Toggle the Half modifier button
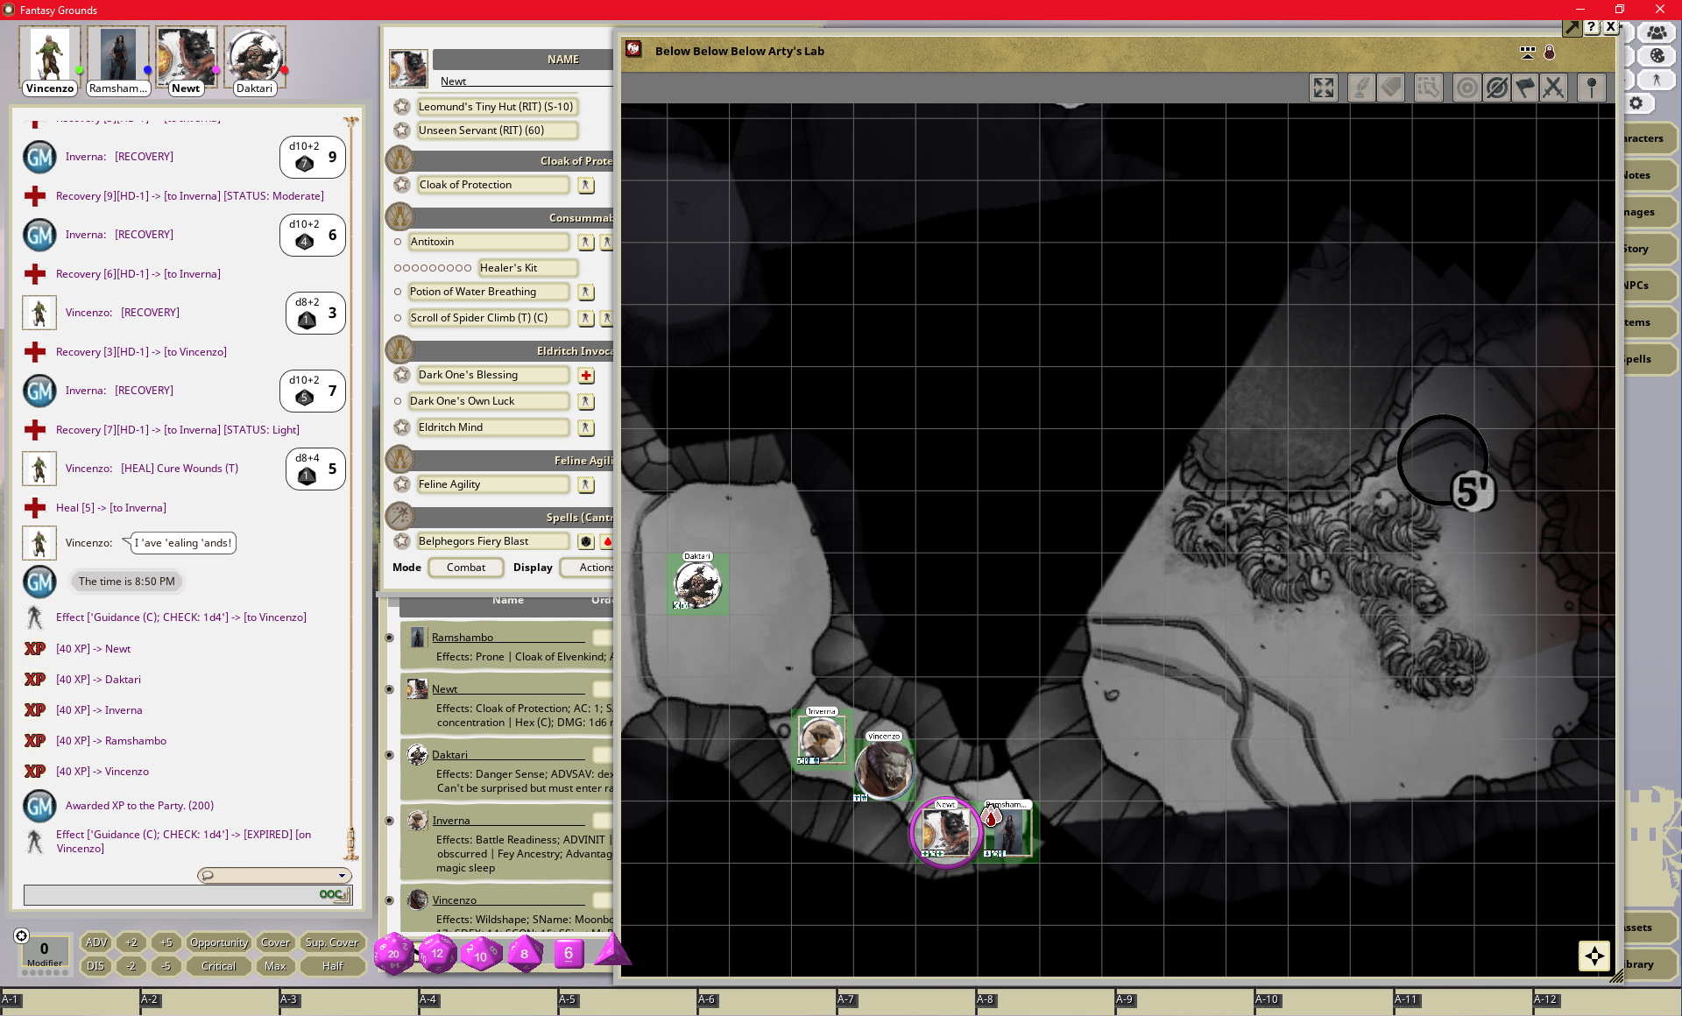Screen dimensions: 1682x1016 click(x=332, y=966)
